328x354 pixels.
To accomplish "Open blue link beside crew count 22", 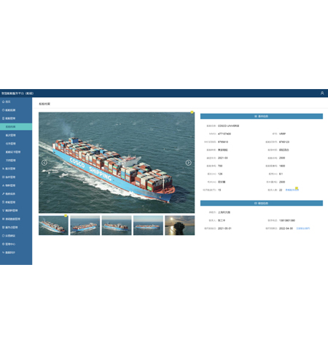I will pos(292,190).
